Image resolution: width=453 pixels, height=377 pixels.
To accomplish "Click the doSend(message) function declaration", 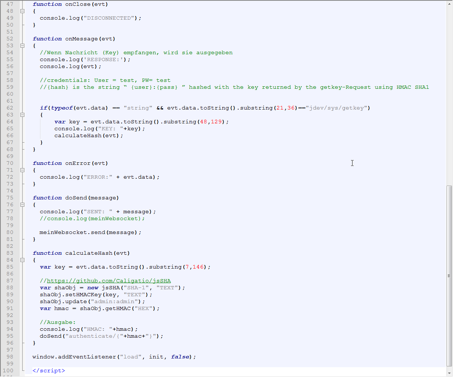I will point(76,198).
